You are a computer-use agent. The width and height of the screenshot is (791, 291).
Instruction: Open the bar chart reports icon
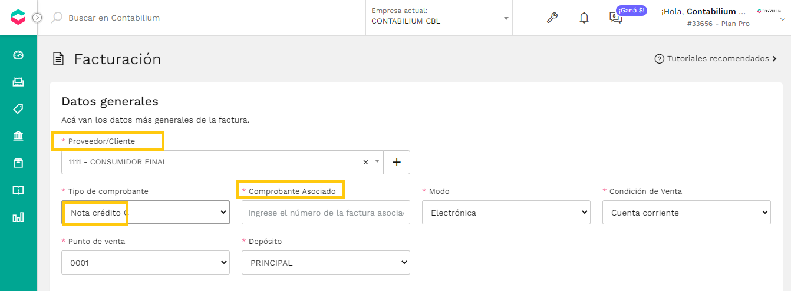[18, 217]
